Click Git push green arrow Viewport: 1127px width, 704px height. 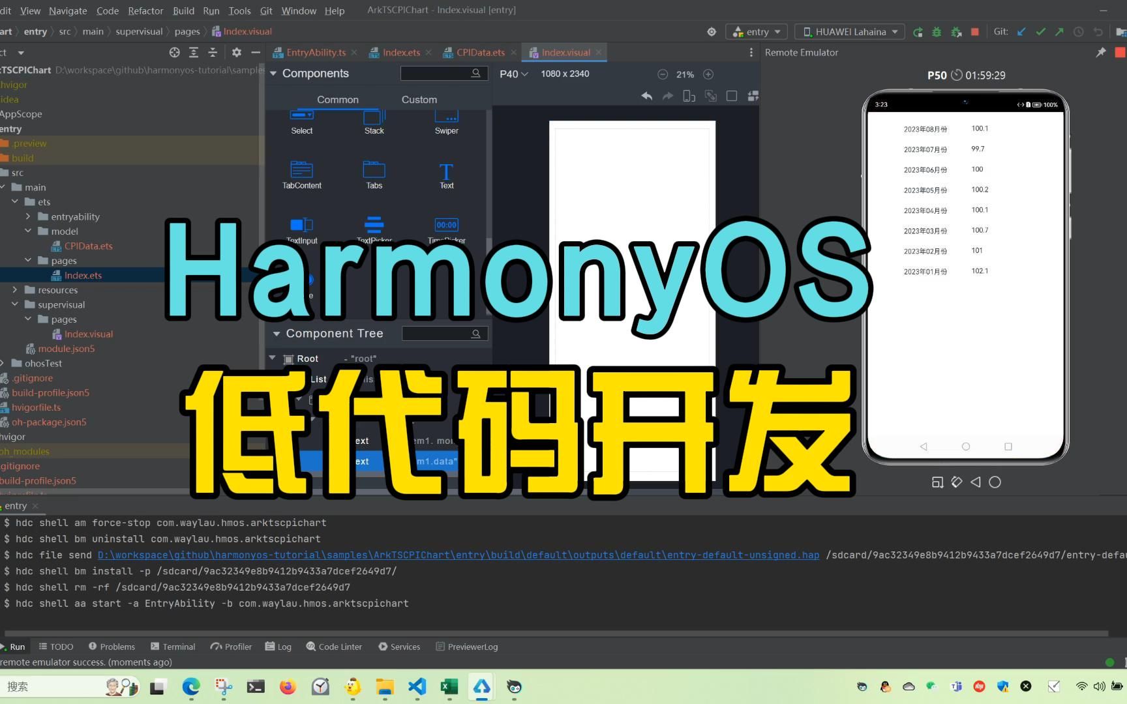1059,31
